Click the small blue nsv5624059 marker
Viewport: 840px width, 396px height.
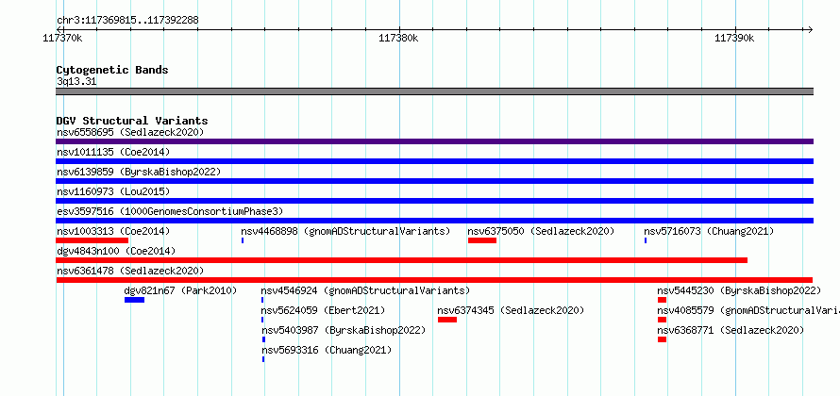coord(262,320)
